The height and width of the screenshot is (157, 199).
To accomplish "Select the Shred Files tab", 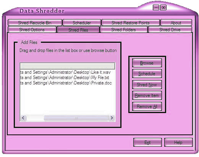I will click(x=78, y=30).
